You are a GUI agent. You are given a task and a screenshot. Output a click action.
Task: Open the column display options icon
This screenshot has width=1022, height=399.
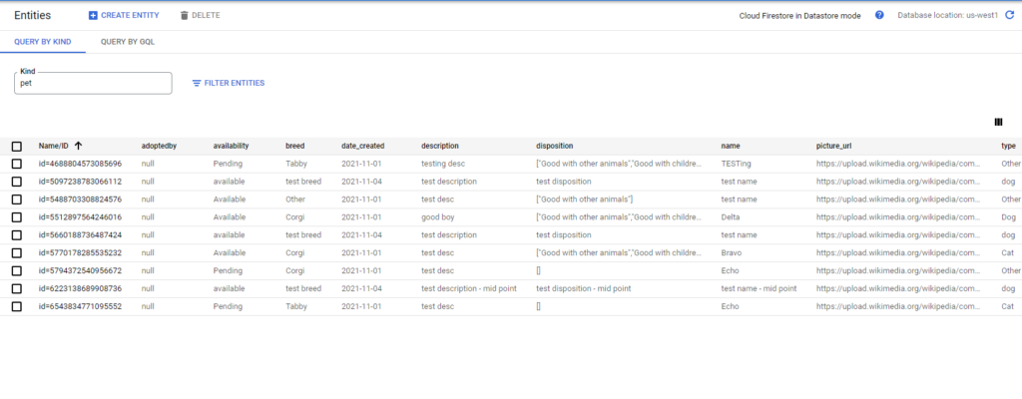998,122
